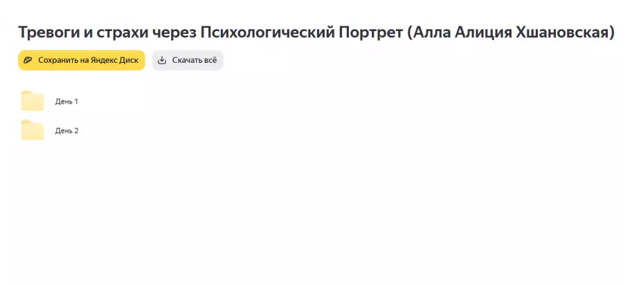This screenshot has height=286, width=623.
Task: Click the download arrow icon beside Скачать всё
Action: (x=162, y=60)
